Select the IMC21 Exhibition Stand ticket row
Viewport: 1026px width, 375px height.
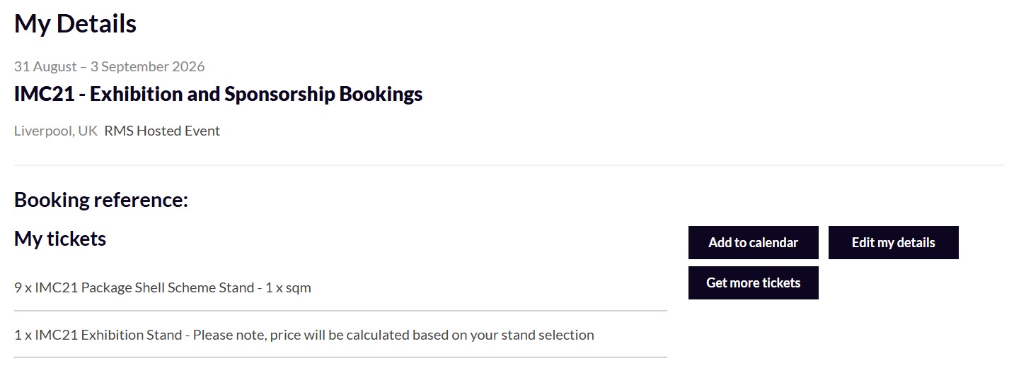[x=304, y=335]
